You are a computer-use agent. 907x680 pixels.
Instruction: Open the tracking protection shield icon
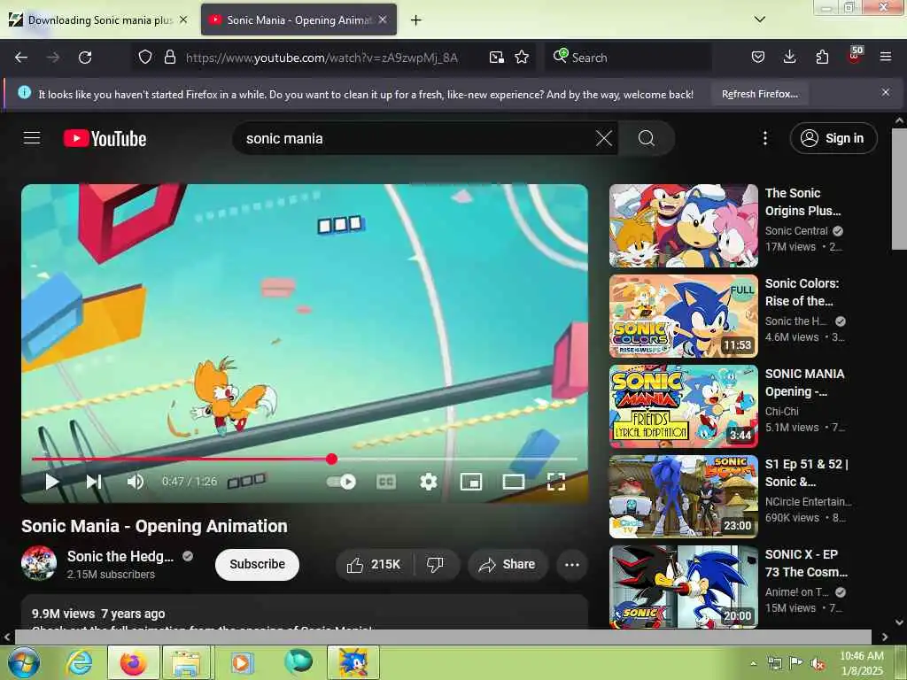(x=145, y=58)
